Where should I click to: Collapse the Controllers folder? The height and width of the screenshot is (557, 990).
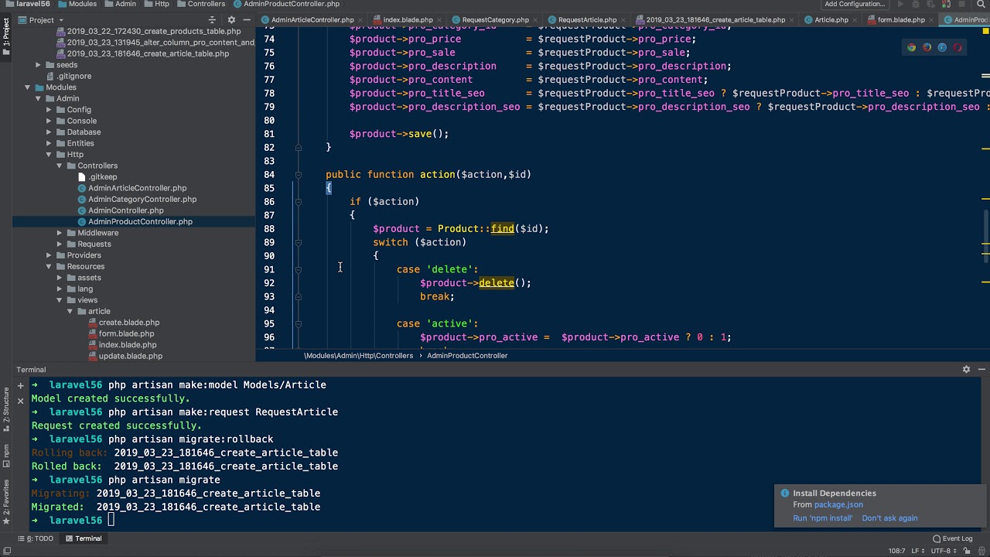(60, 166)
